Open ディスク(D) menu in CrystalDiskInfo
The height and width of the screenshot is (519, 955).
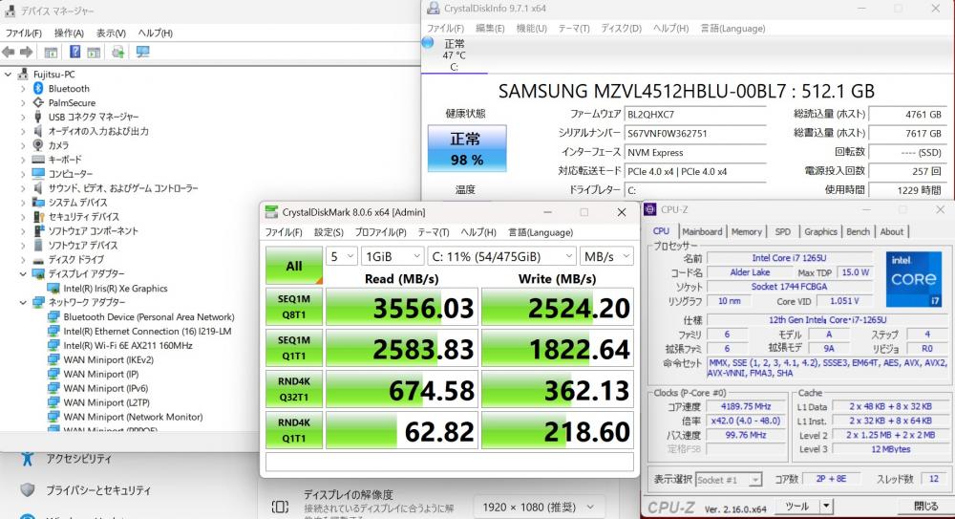click(622, 28)
